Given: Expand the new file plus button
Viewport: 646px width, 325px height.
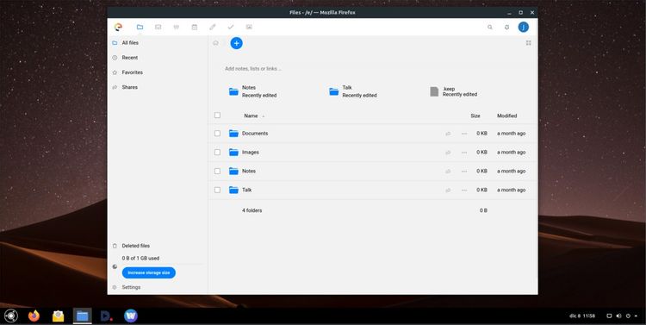Looking at the screenshot, I should pos(237,43).
